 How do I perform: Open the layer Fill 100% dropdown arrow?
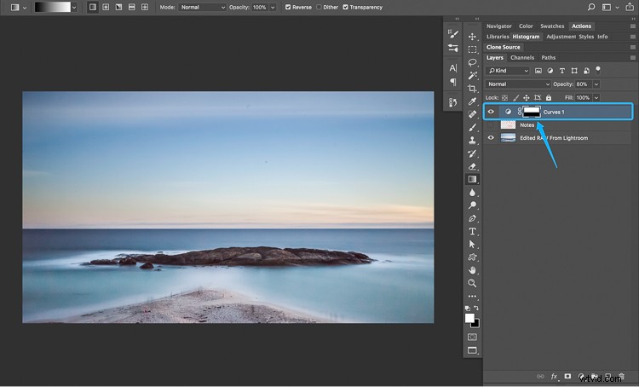(x=596, y=98)
